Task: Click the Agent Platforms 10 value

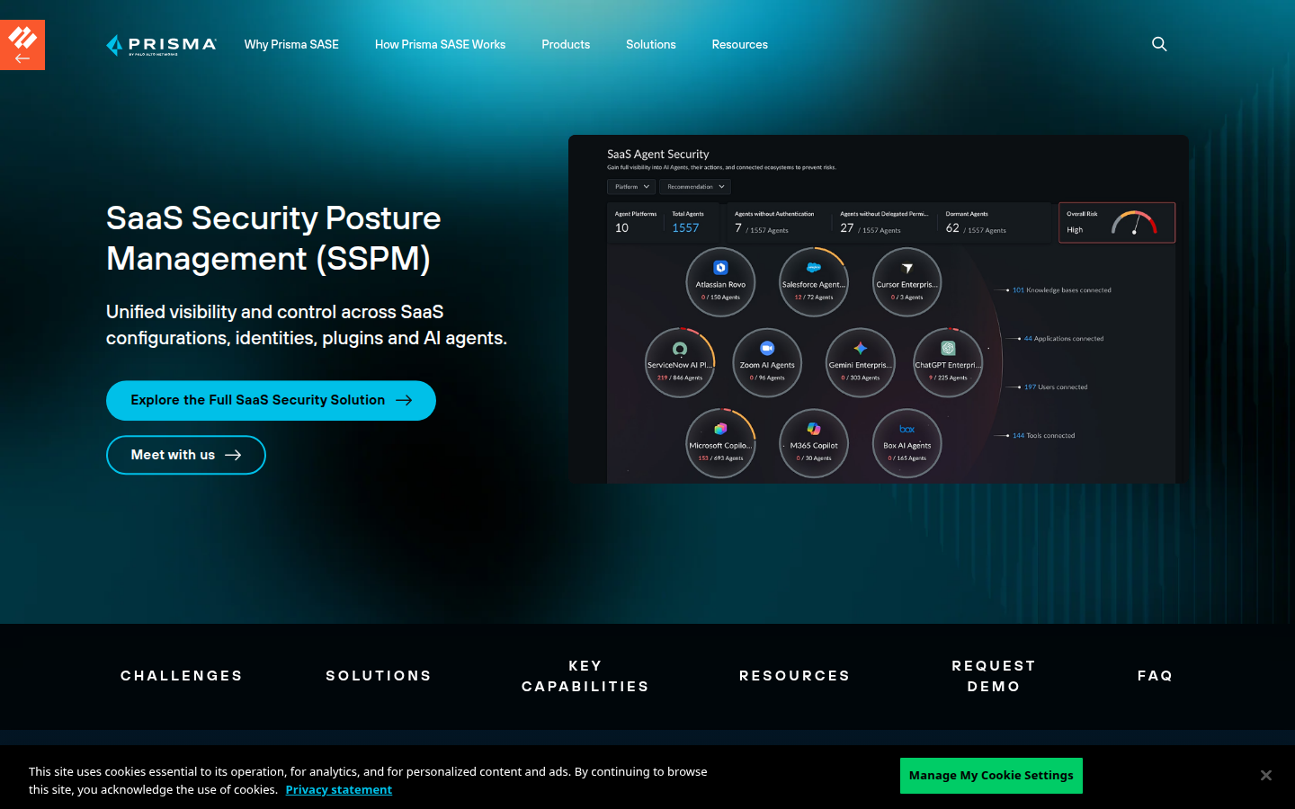Action: [x=621, y=228]
